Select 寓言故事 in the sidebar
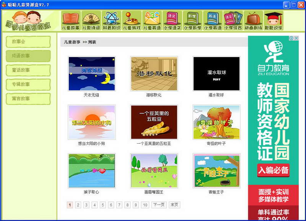 (28, 99)
